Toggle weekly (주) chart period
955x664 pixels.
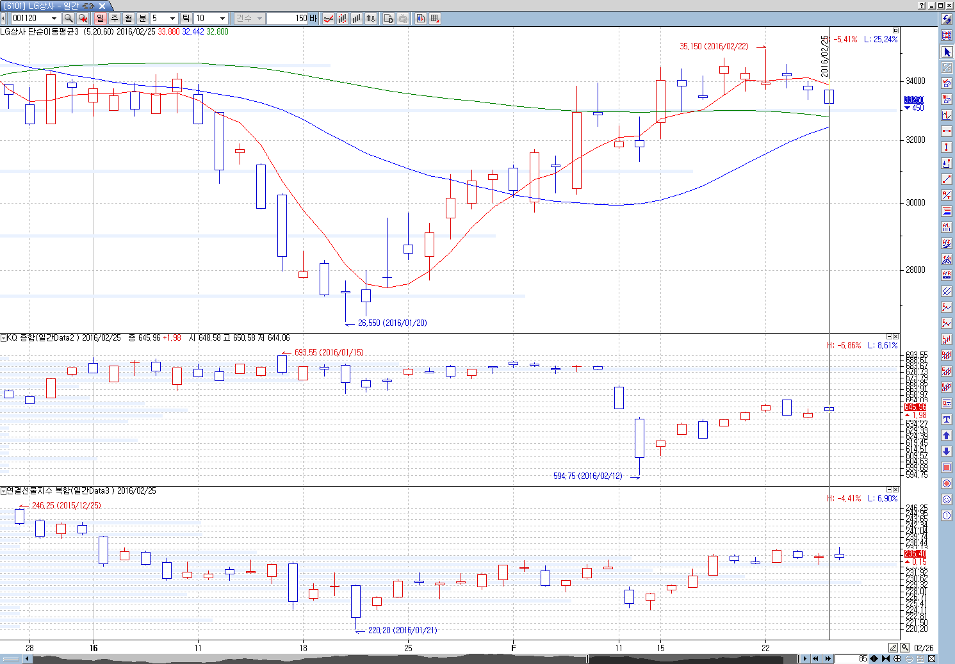click(115, 19)
